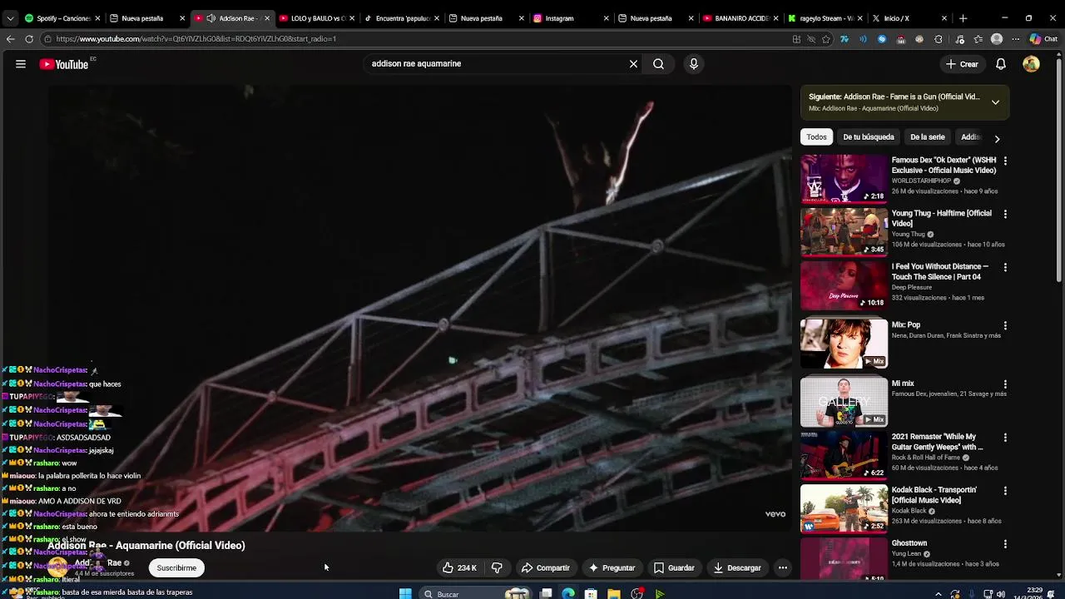Screen dimensions: 1065x599
Task: Open the Shazam extension icon
Action: point(882,39)
